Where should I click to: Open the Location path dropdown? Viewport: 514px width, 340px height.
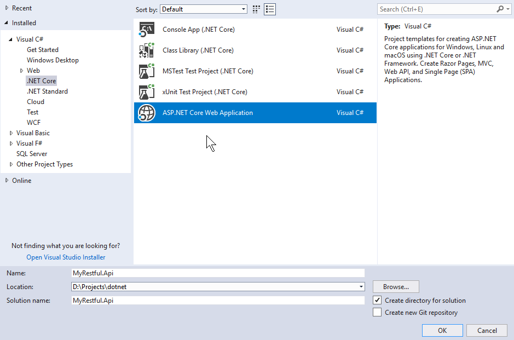tap(361, 287)
